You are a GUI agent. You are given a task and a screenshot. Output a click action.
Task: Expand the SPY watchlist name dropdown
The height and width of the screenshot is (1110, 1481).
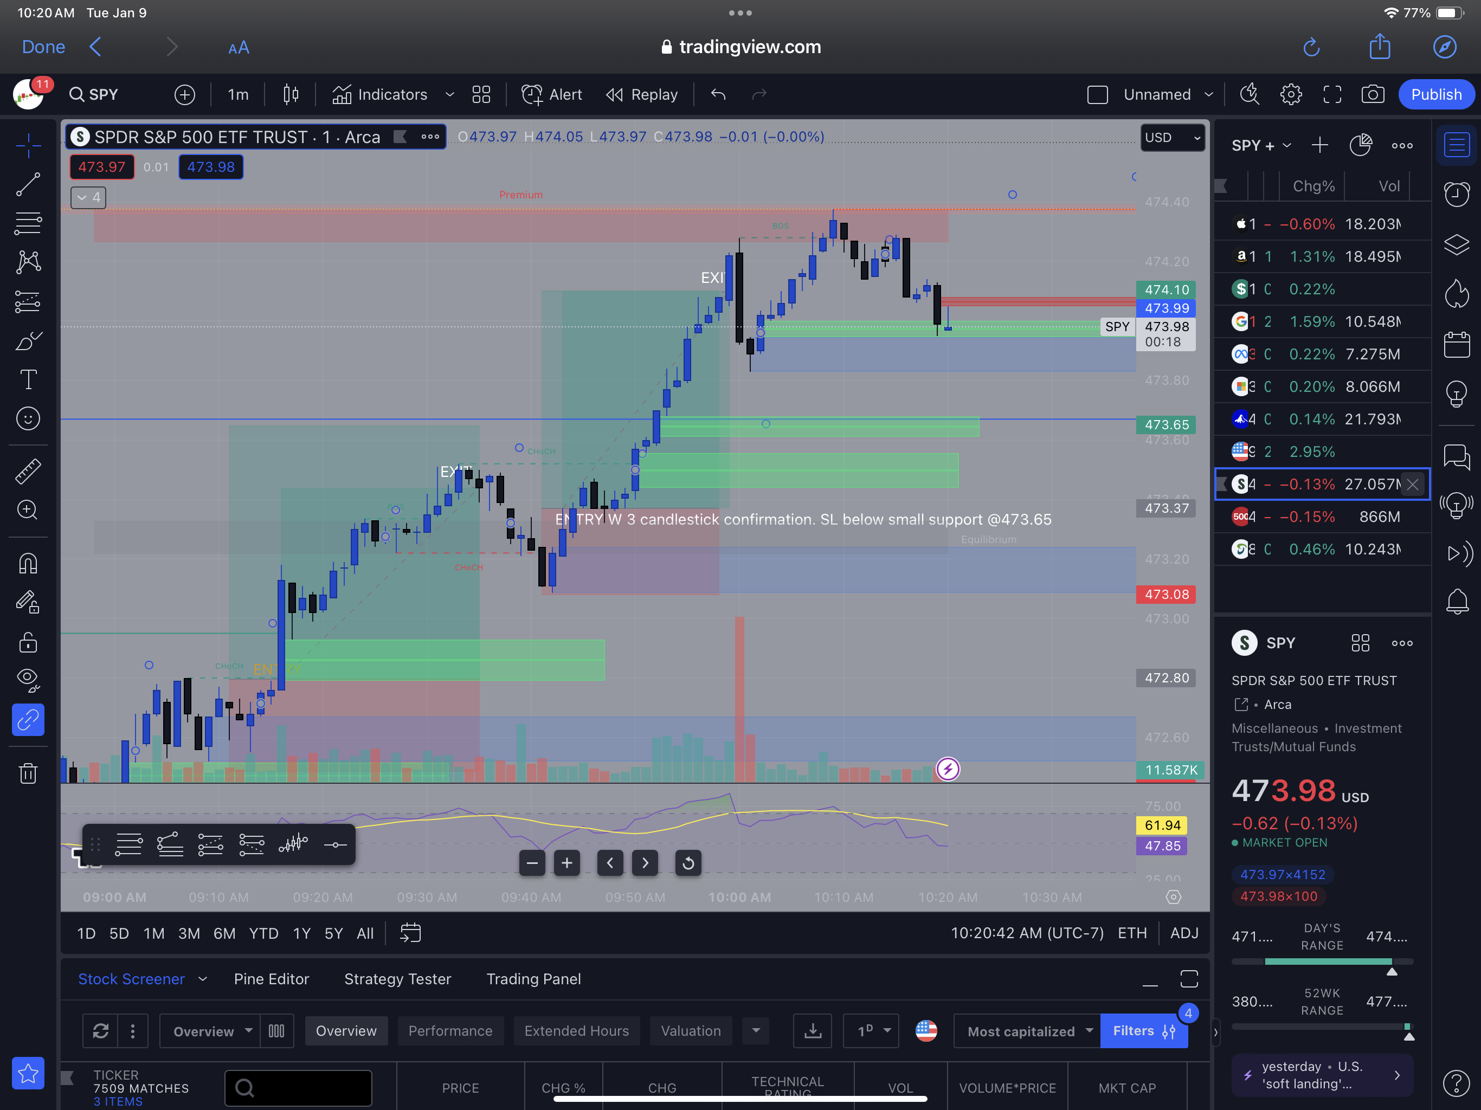(1287, 145)
